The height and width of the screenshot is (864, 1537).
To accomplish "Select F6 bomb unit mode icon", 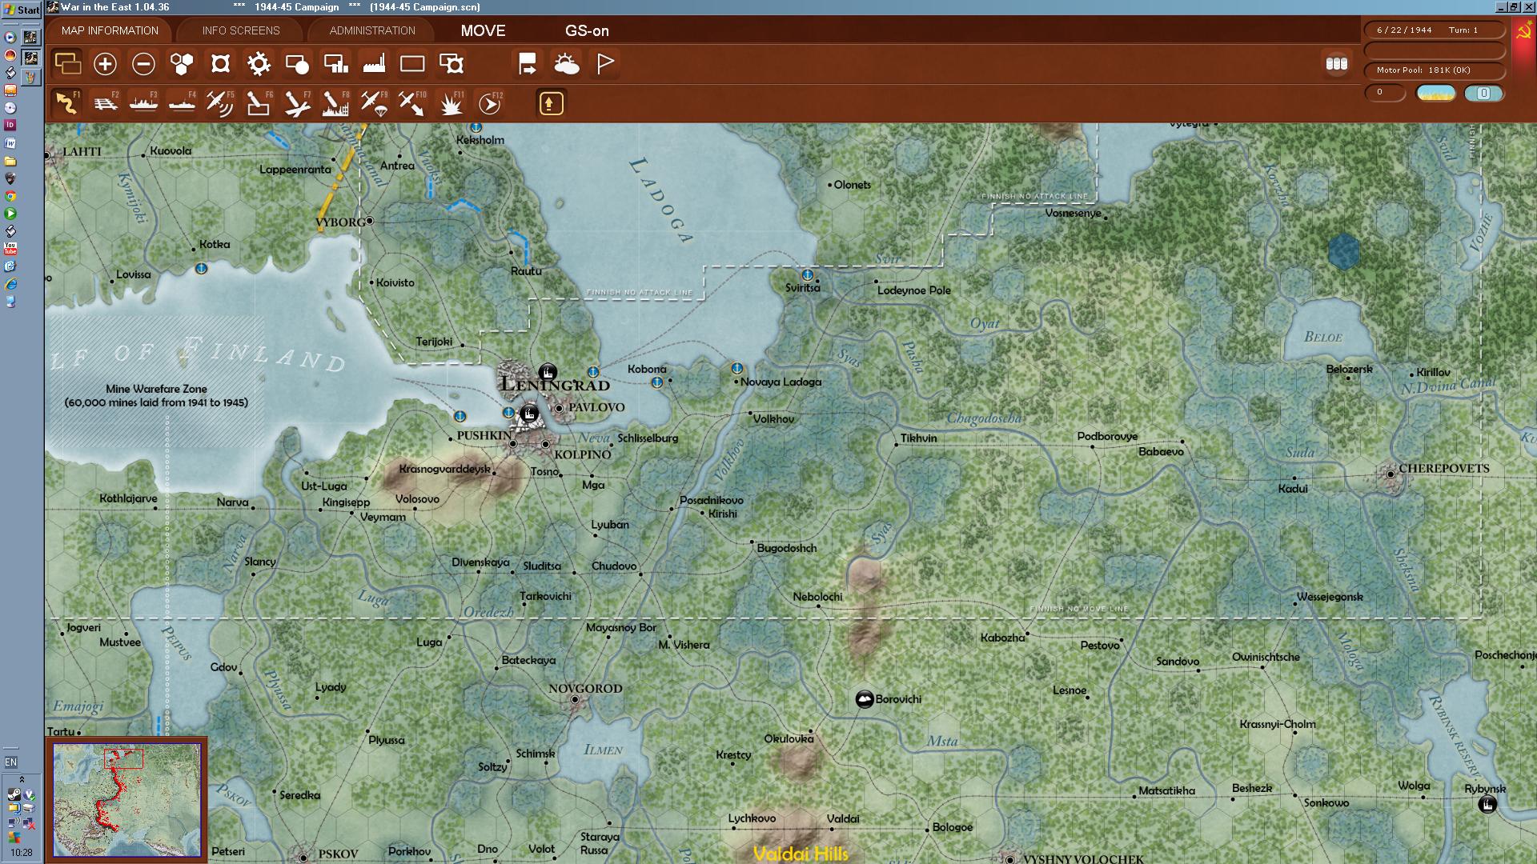I will click(x=259, y=103).
